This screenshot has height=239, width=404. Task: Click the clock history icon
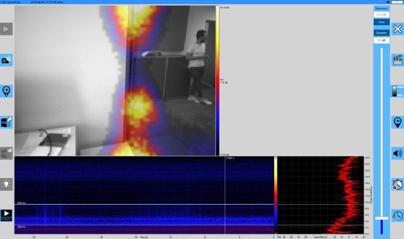(x=397, y=215)
